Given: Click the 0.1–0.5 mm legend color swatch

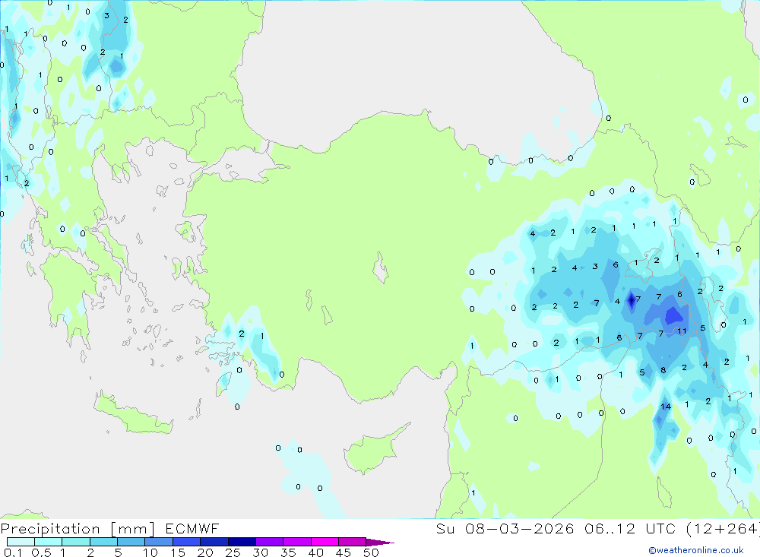Looking at the screenshot, I should (x=21, y=542).
